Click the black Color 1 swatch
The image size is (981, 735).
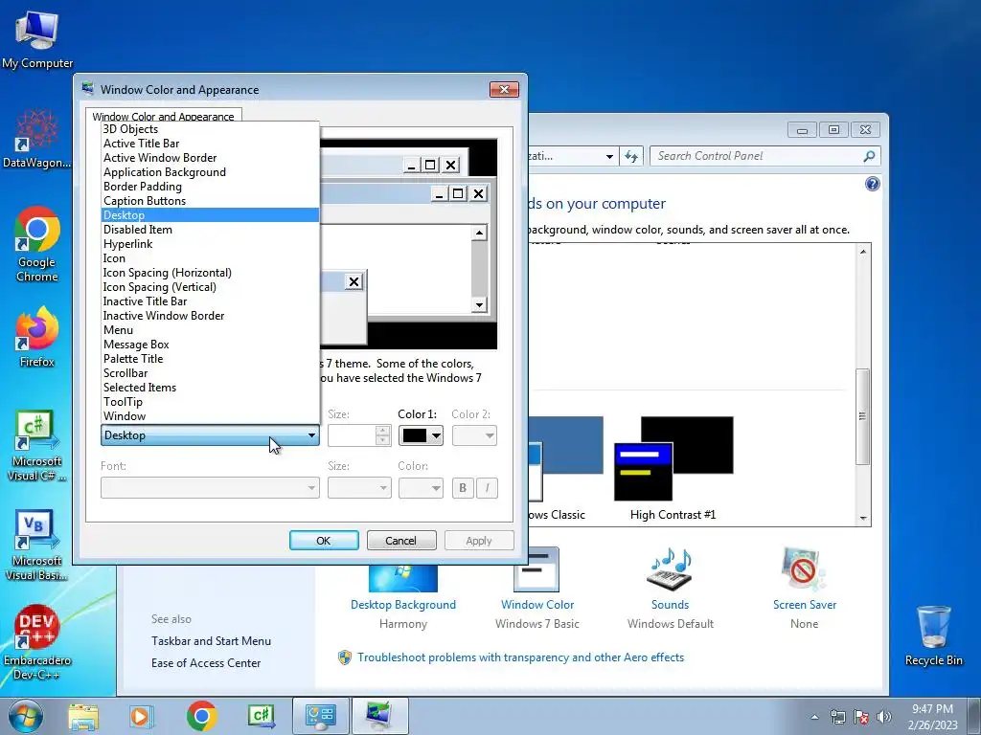pyautogui.click(x=414, y=435)
